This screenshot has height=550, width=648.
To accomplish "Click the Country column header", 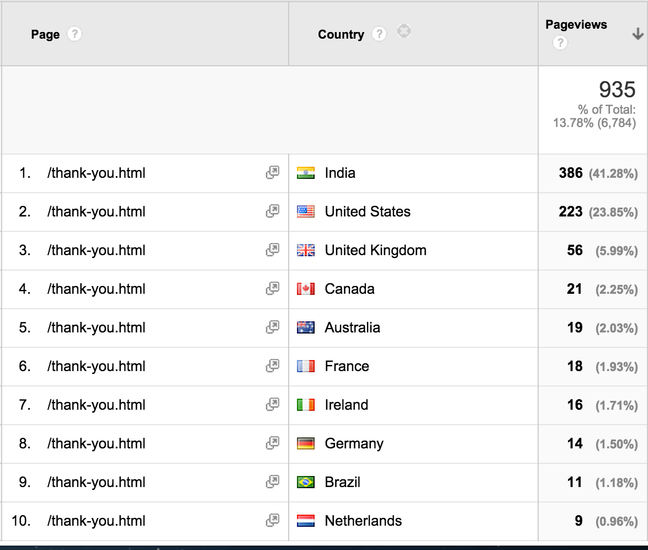I will (341, 34).
